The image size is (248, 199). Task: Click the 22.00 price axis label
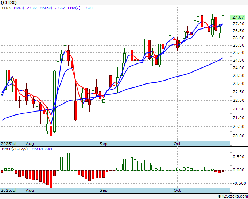pyautogui.click(x=239, y=100)
